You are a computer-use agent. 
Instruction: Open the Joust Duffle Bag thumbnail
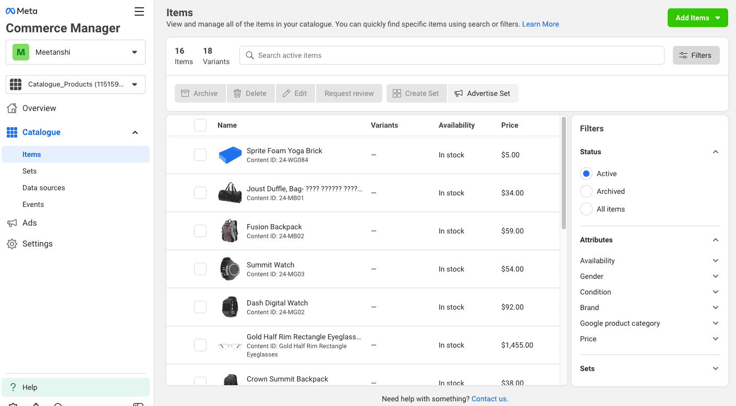pyautogui.click(x=230, y=193)
